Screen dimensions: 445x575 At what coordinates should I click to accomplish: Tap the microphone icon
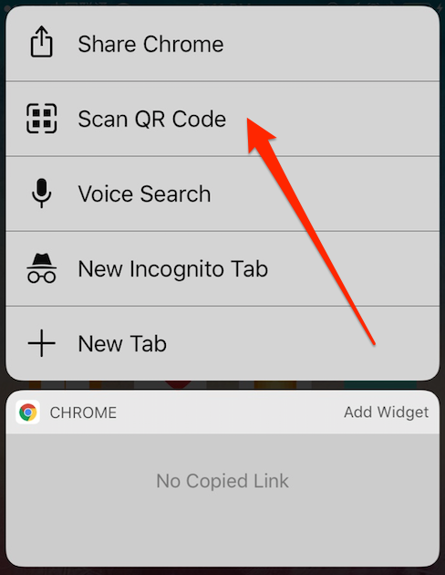tap(41, 193)
